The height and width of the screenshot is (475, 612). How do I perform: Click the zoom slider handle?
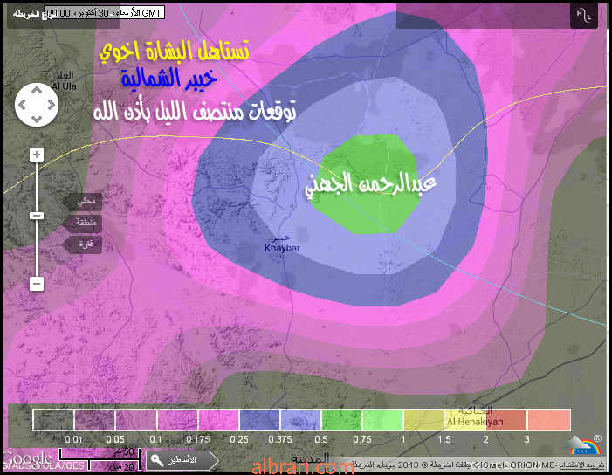pyautogui.click(x=37, y=216)
